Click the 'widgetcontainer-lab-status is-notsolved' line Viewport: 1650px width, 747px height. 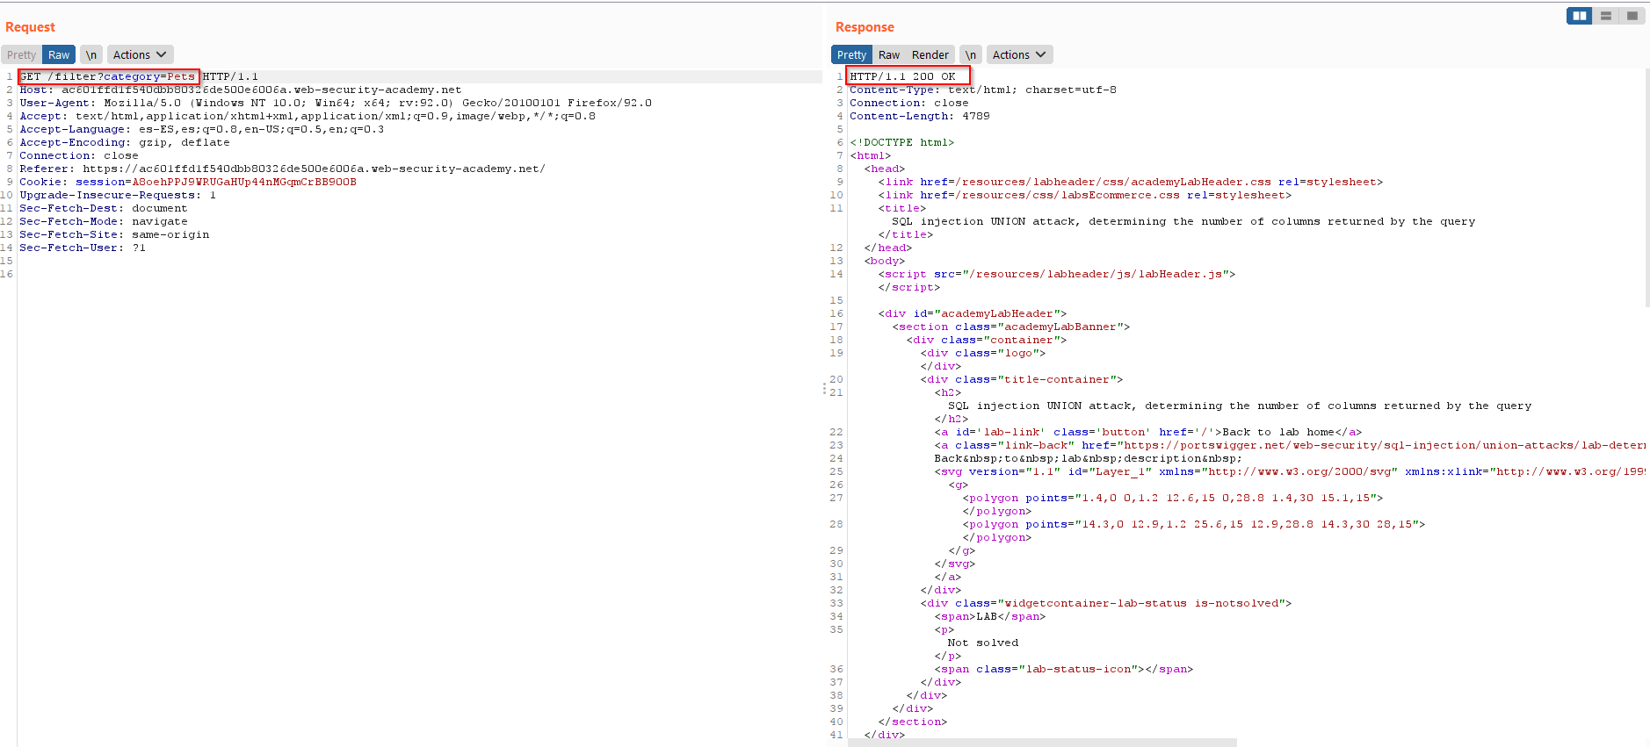1106,603
